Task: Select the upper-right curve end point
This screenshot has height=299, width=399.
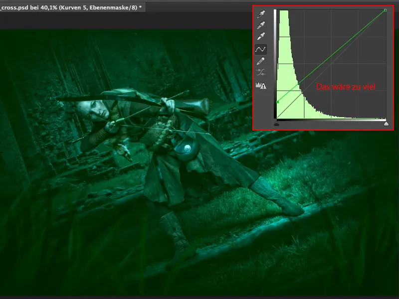Action: (385, 10)
